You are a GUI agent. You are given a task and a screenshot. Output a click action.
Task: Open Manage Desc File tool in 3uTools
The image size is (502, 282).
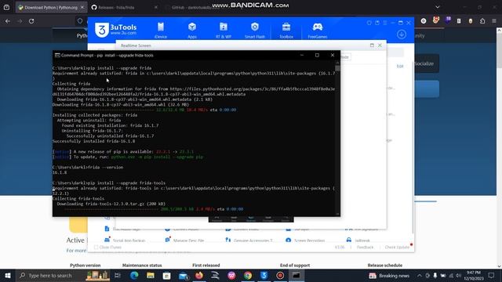[x=185, y=240]
